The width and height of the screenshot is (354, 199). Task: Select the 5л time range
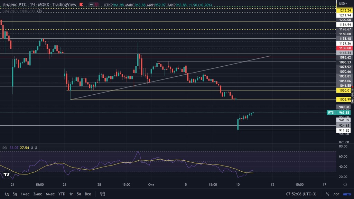pyautogui.click(x=79, y=194)
